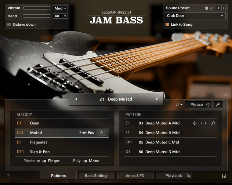Click the Playback tab lock icon
Viewport: 232px width, 185px height.
tap(188, 176)
